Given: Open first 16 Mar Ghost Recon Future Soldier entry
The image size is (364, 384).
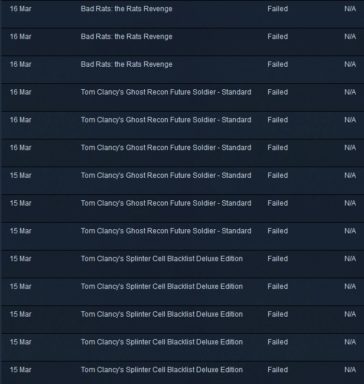Looking at the screenshot, I should pyautogui.click(x=183, y=97).
